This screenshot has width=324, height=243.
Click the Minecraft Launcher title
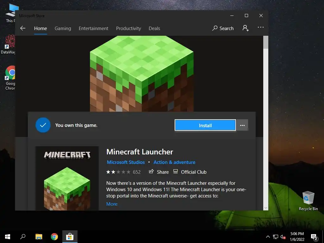point(140,152)
